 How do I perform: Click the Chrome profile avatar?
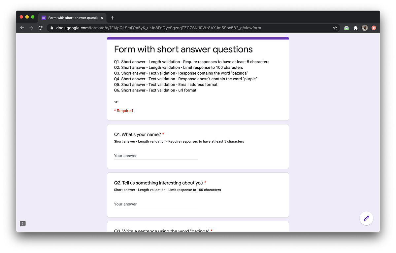pos(365,28)
